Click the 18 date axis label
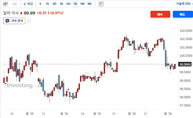Viewport: 193px width, 118px height. pos(83,113)
